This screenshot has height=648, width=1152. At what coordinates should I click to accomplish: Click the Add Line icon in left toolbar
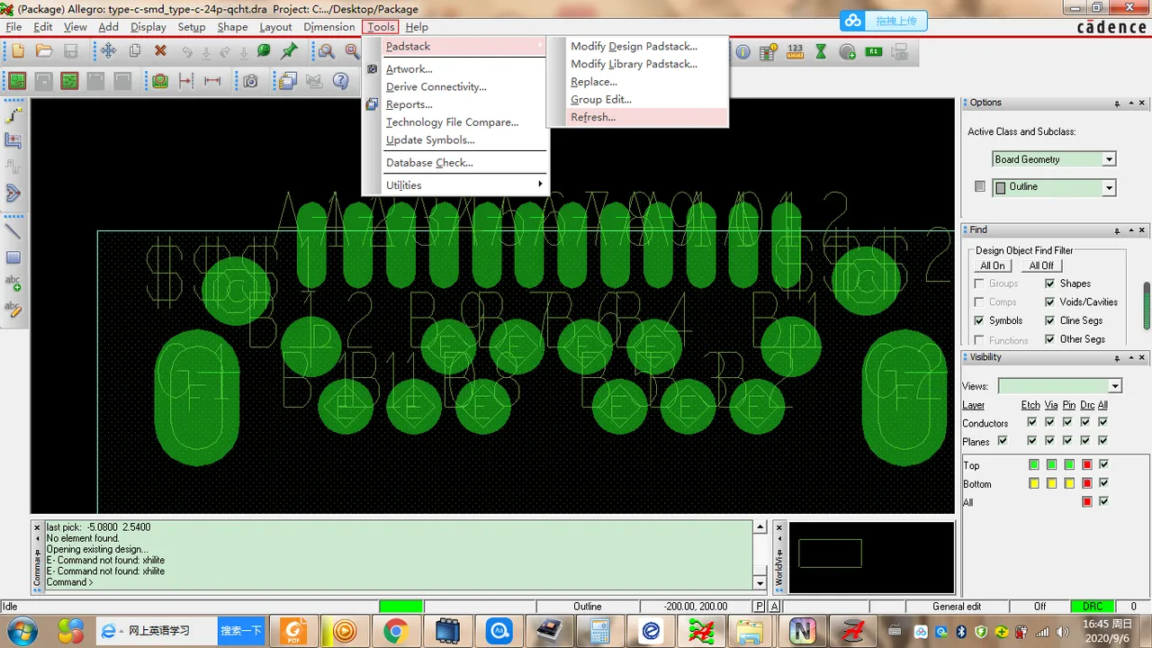[x=13, y=231]
